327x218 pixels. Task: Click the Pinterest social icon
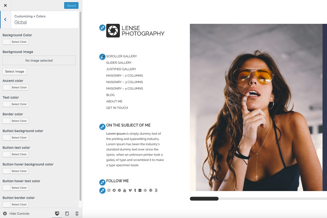click(119, 190)
